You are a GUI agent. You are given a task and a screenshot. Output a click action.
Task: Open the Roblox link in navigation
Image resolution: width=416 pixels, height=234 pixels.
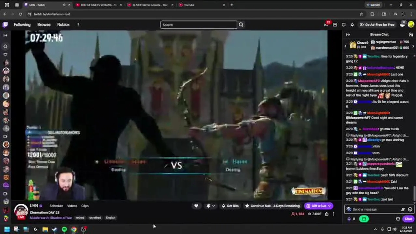click(63, 25)
